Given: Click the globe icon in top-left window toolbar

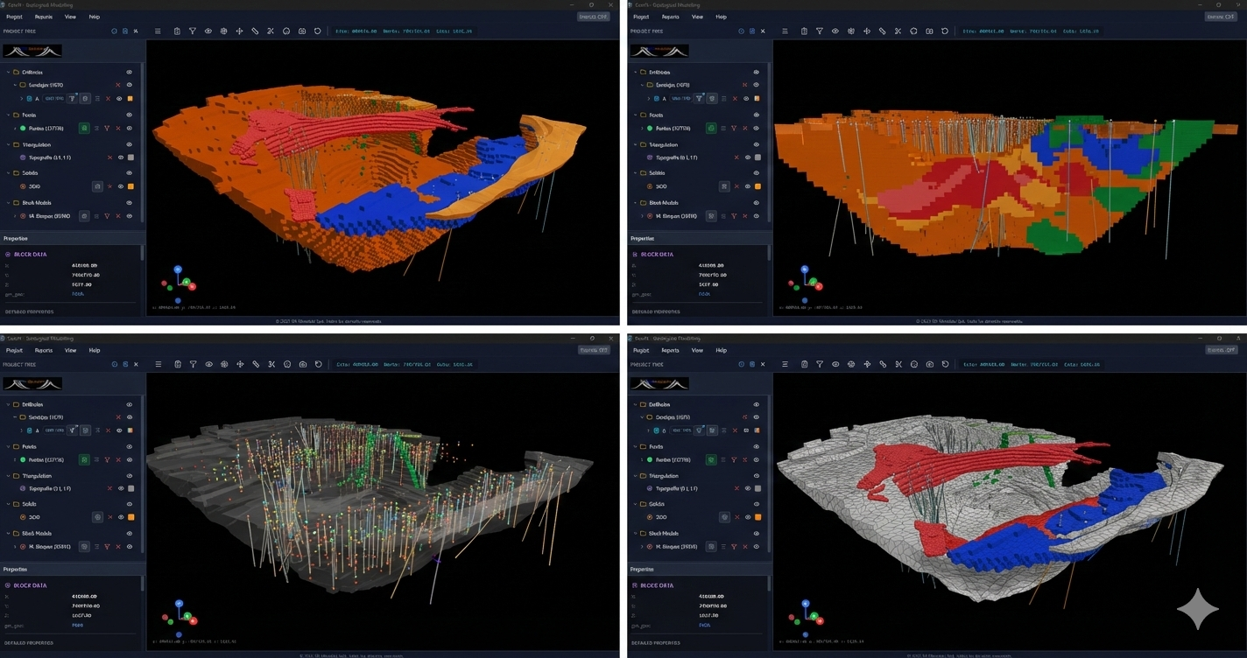Looking at the screenshot, I should coord(224,31).
